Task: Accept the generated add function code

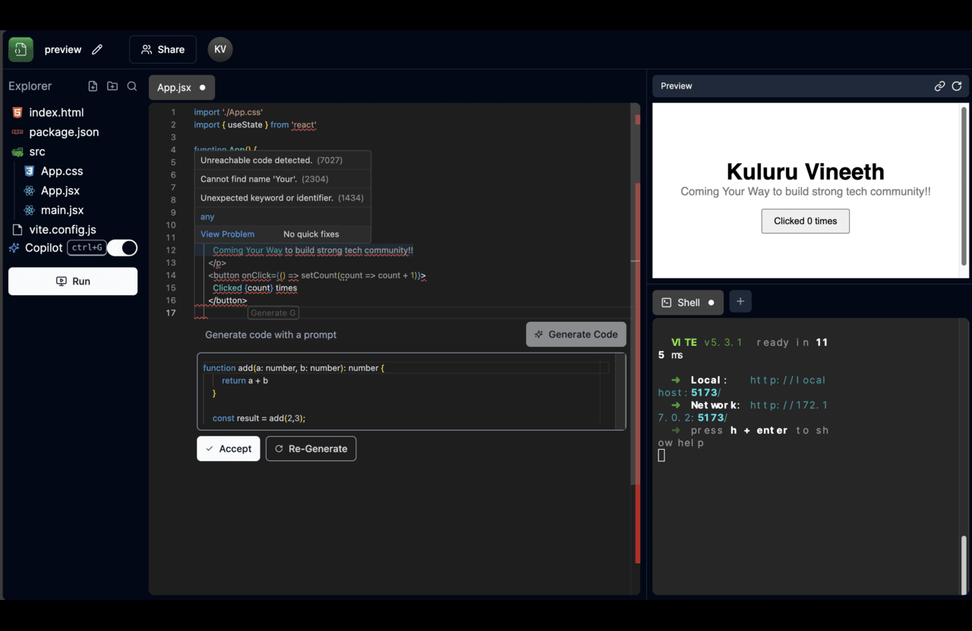Action: pyautogui.click(x=228, y=448)
